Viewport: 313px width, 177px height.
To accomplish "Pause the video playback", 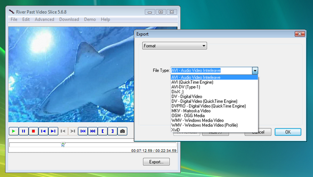I will point(23,132).
